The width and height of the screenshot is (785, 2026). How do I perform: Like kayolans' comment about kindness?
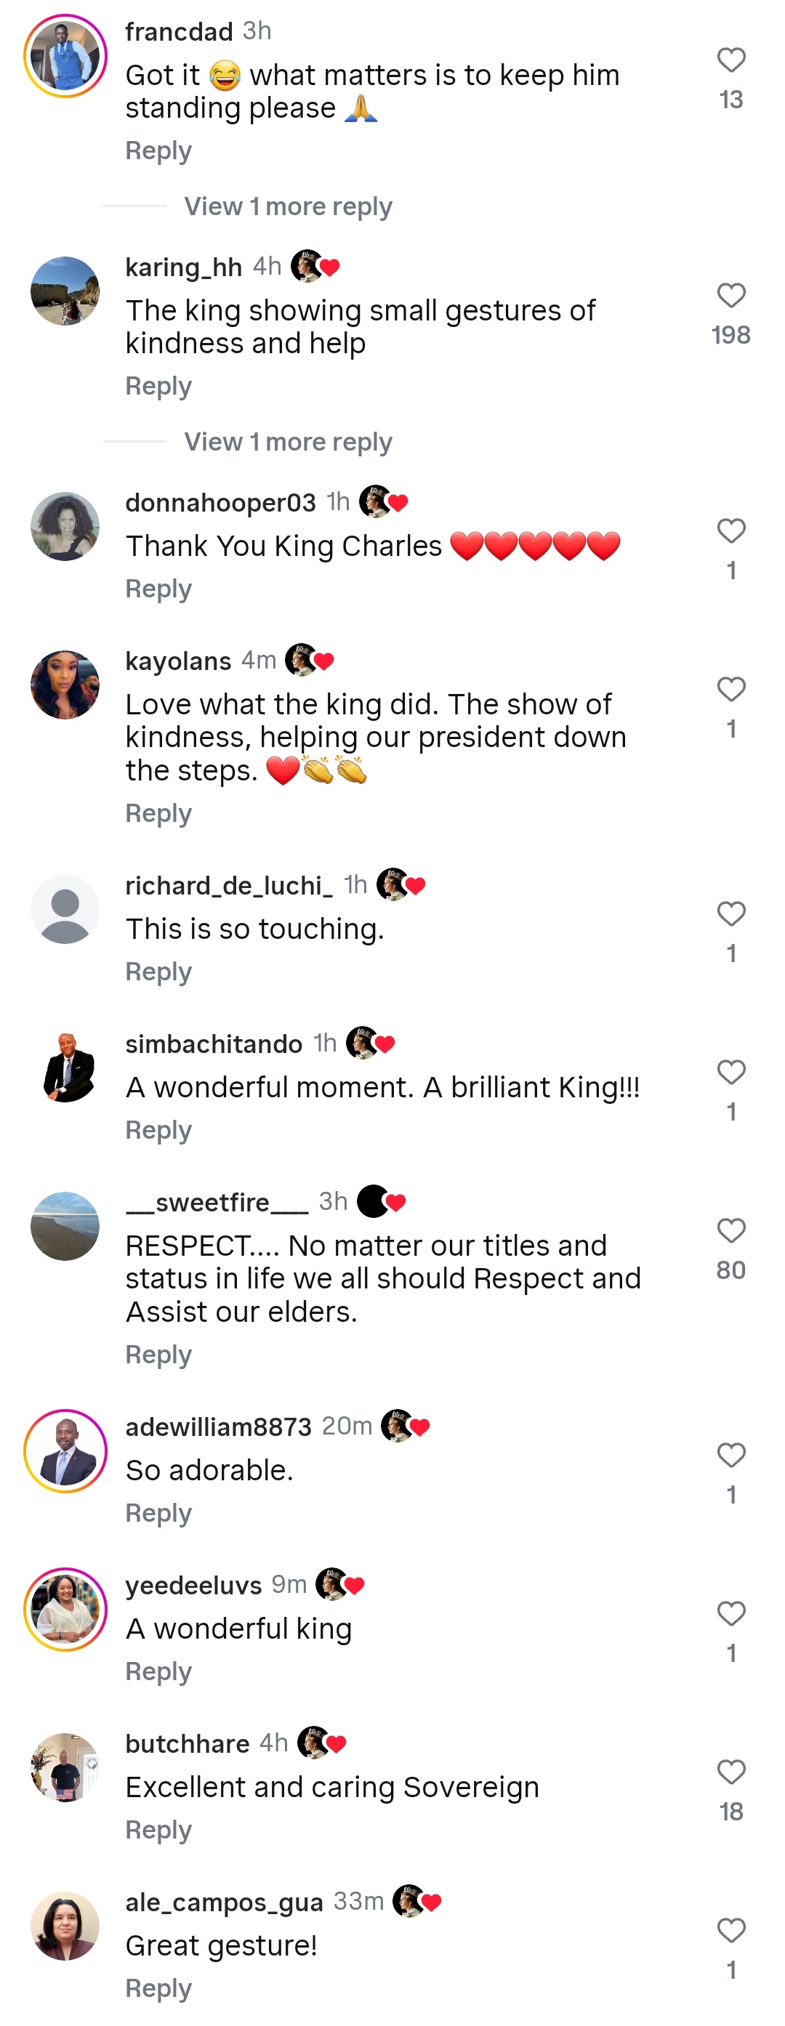tap(732, 690)
